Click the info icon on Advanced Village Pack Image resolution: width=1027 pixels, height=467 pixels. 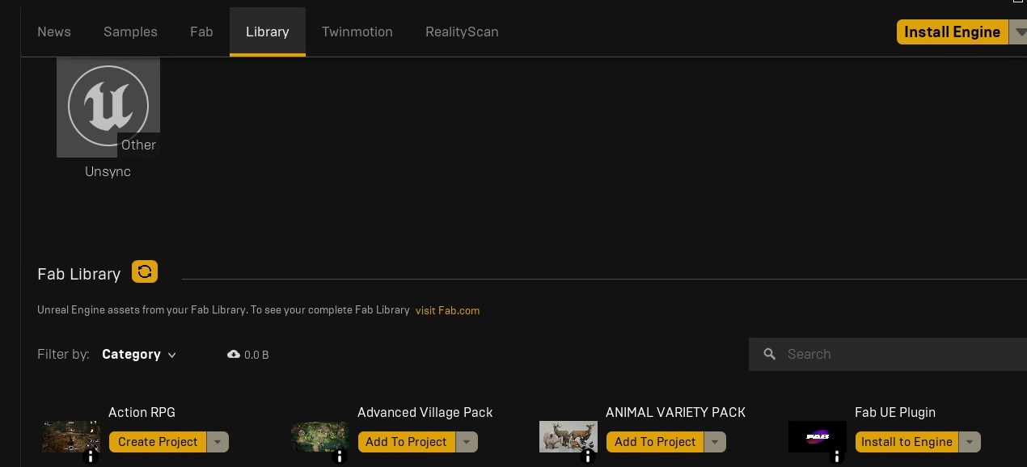pos(340,457)
